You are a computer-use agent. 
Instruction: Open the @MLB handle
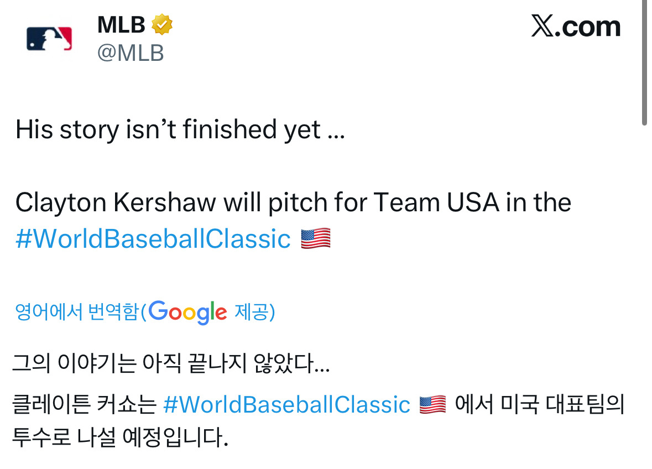click(x=131, y=54)
